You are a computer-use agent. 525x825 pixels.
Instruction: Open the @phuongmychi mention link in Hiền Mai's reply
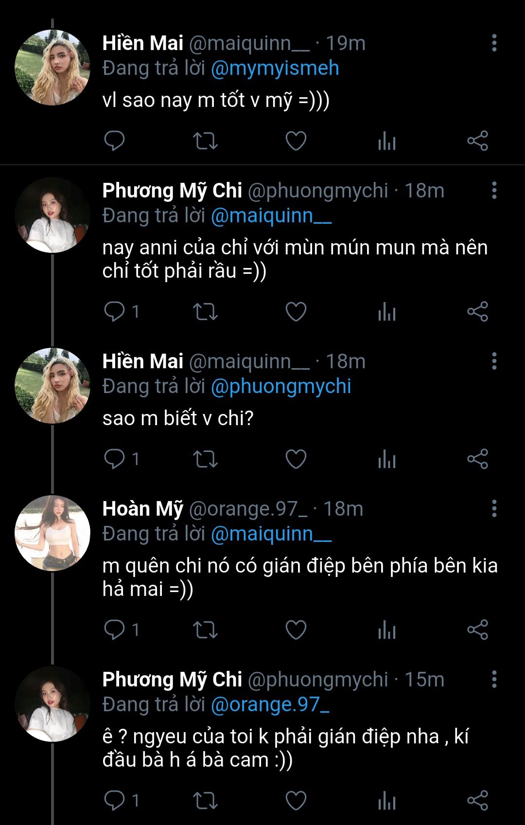tap(280, 386)
